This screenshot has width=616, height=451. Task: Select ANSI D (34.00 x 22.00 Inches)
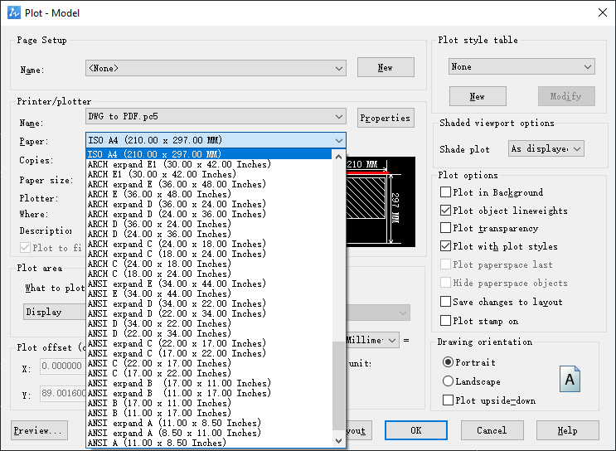point(209,323)
